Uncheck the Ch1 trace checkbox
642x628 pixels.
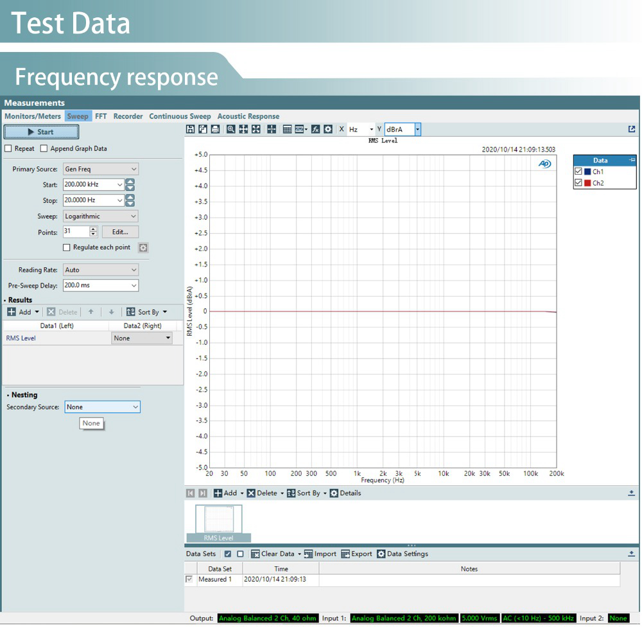point(579,172)
